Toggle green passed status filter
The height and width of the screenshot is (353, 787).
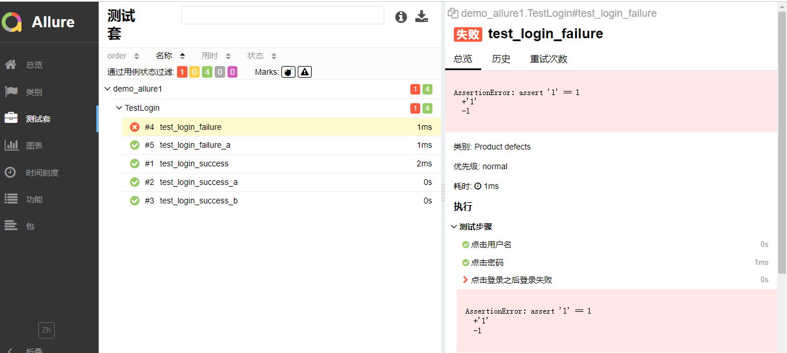(x=207, y=72)
